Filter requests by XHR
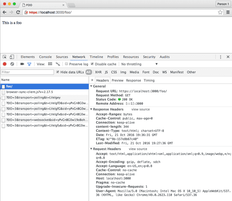Image resolution: width=232 pixels, height=201 pixels. 98,72
